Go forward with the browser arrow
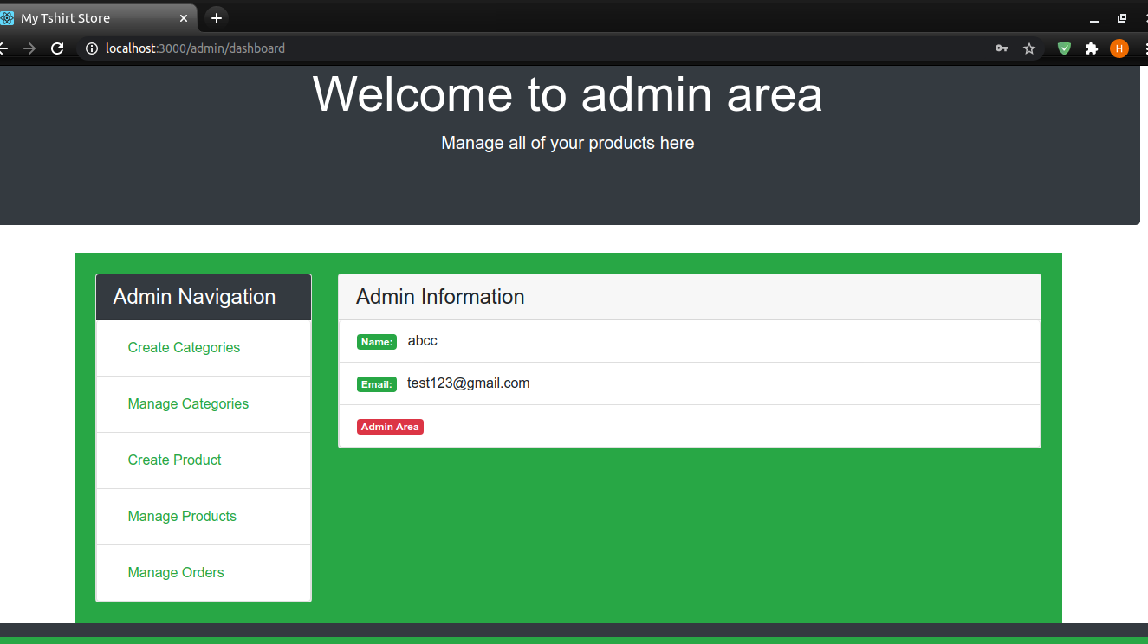The width and height of the screenshot is (1148, 644). point(29,48)
